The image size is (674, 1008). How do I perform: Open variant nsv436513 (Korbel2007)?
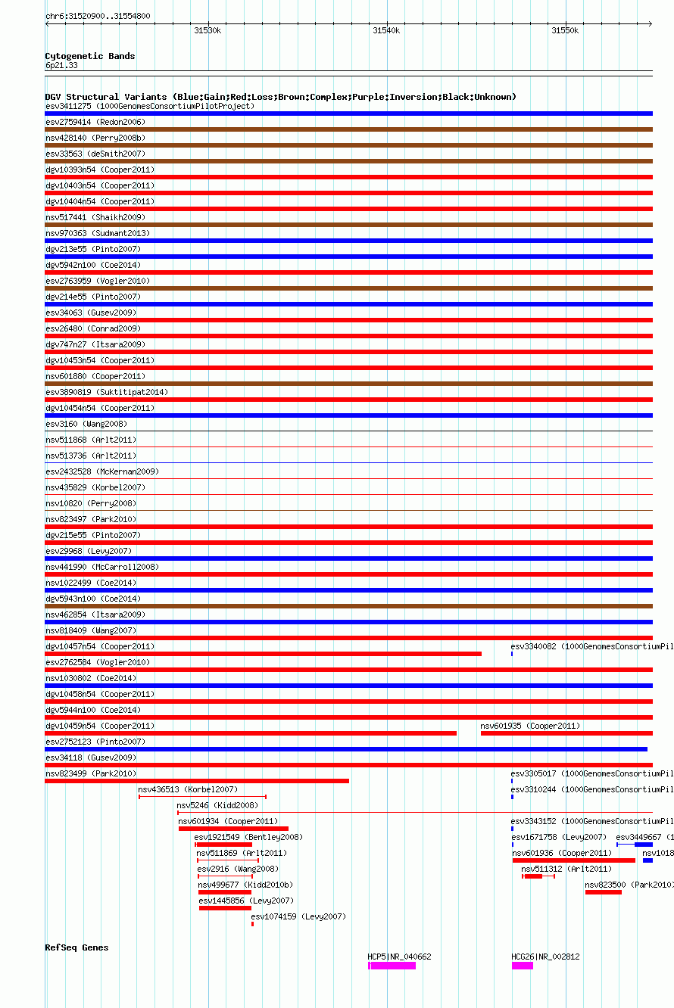coord(188,789)
